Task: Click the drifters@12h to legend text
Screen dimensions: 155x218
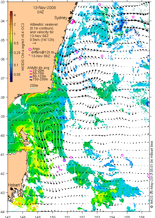Action: 42,52
